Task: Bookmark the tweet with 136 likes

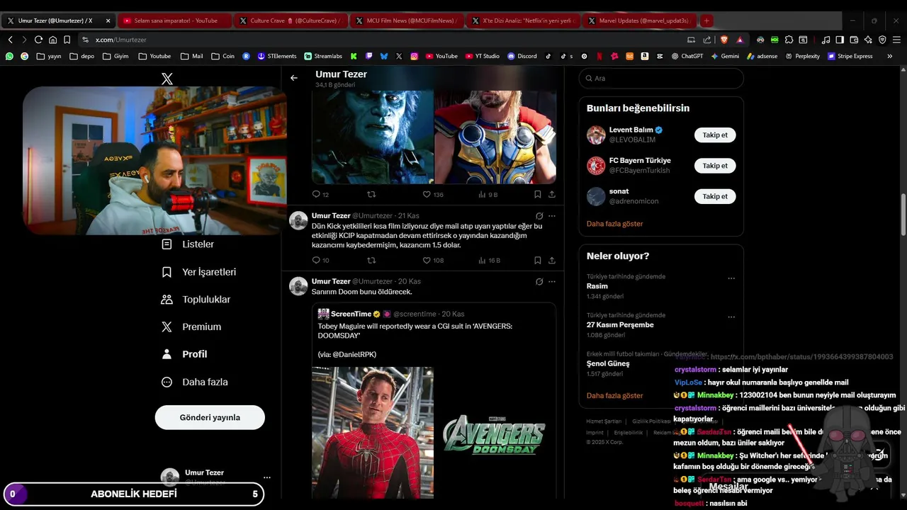Action: 538,194
